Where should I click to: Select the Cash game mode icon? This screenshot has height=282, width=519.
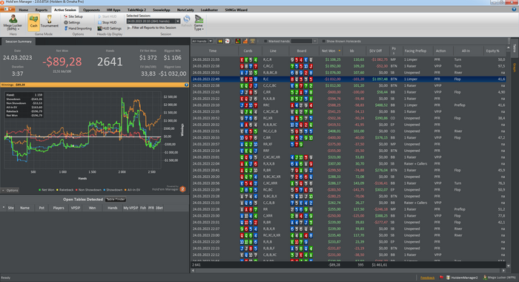click(x=33, y=22)
